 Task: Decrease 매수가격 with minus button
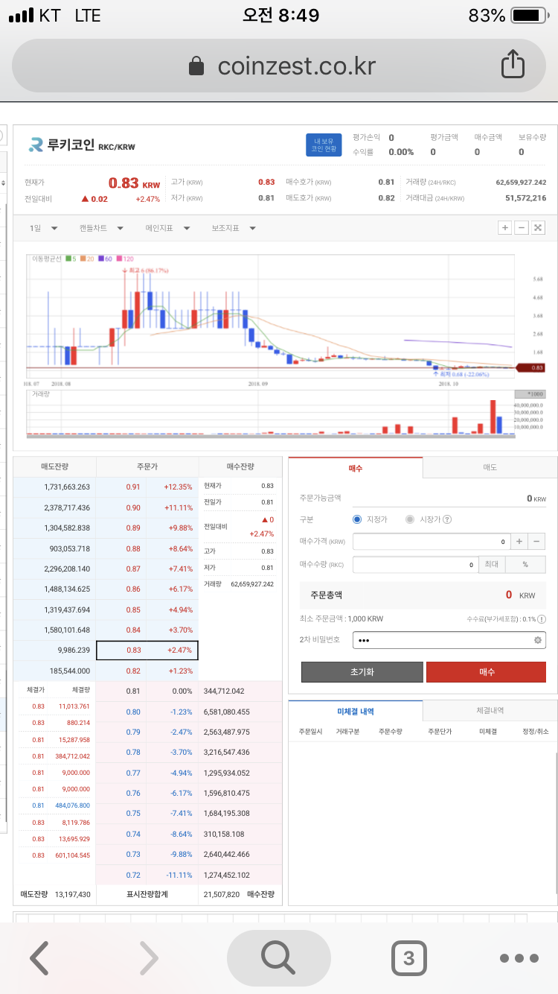(x=537, y=542)
